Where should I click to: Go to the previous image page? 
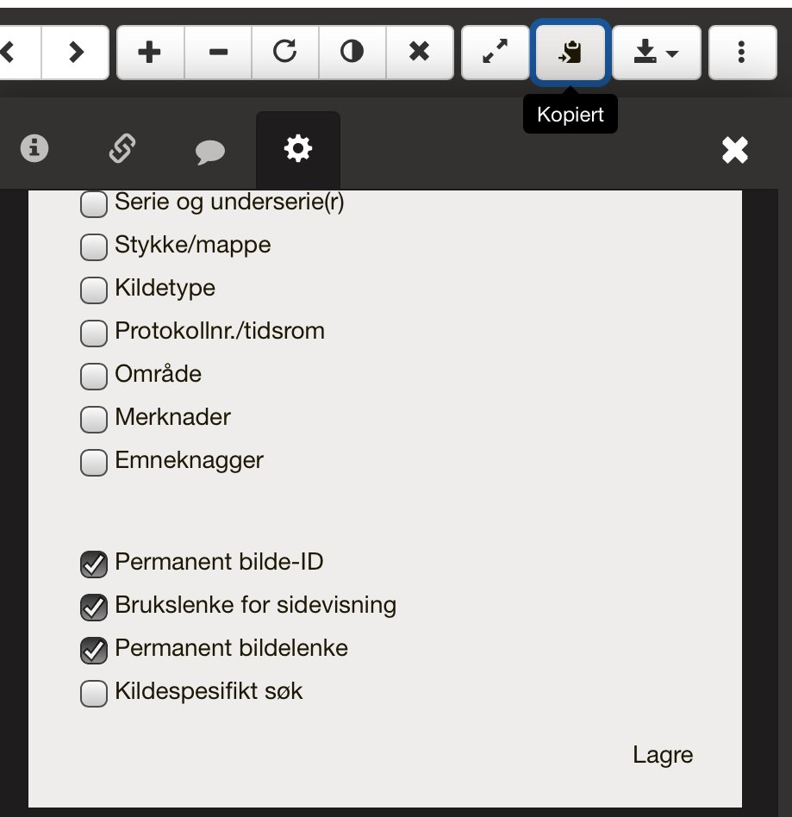coord(12,53)
